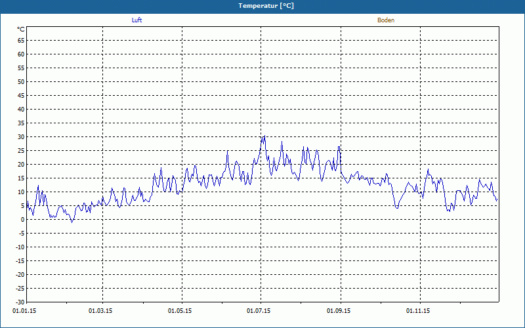Viewport: 525px width, 328px height.
Task: Click the 01.01.15 date label
Action: (24, 311)
